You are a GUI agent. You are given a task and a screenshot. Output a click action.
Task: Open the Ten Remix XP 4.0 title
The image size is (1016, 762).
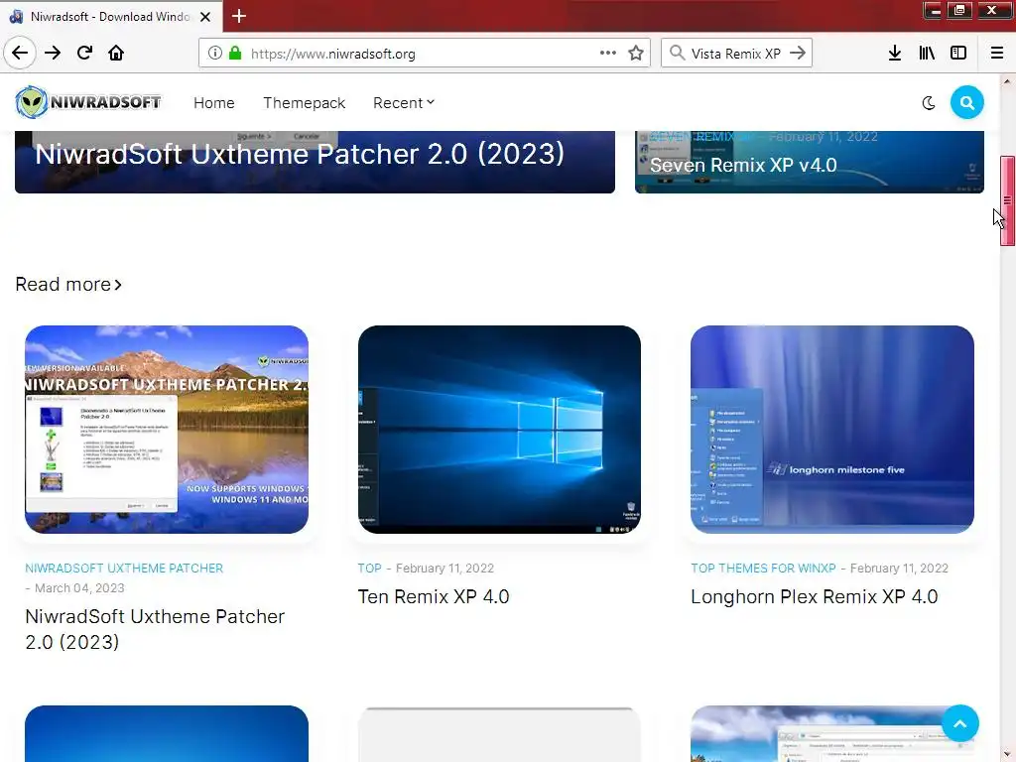434,596
